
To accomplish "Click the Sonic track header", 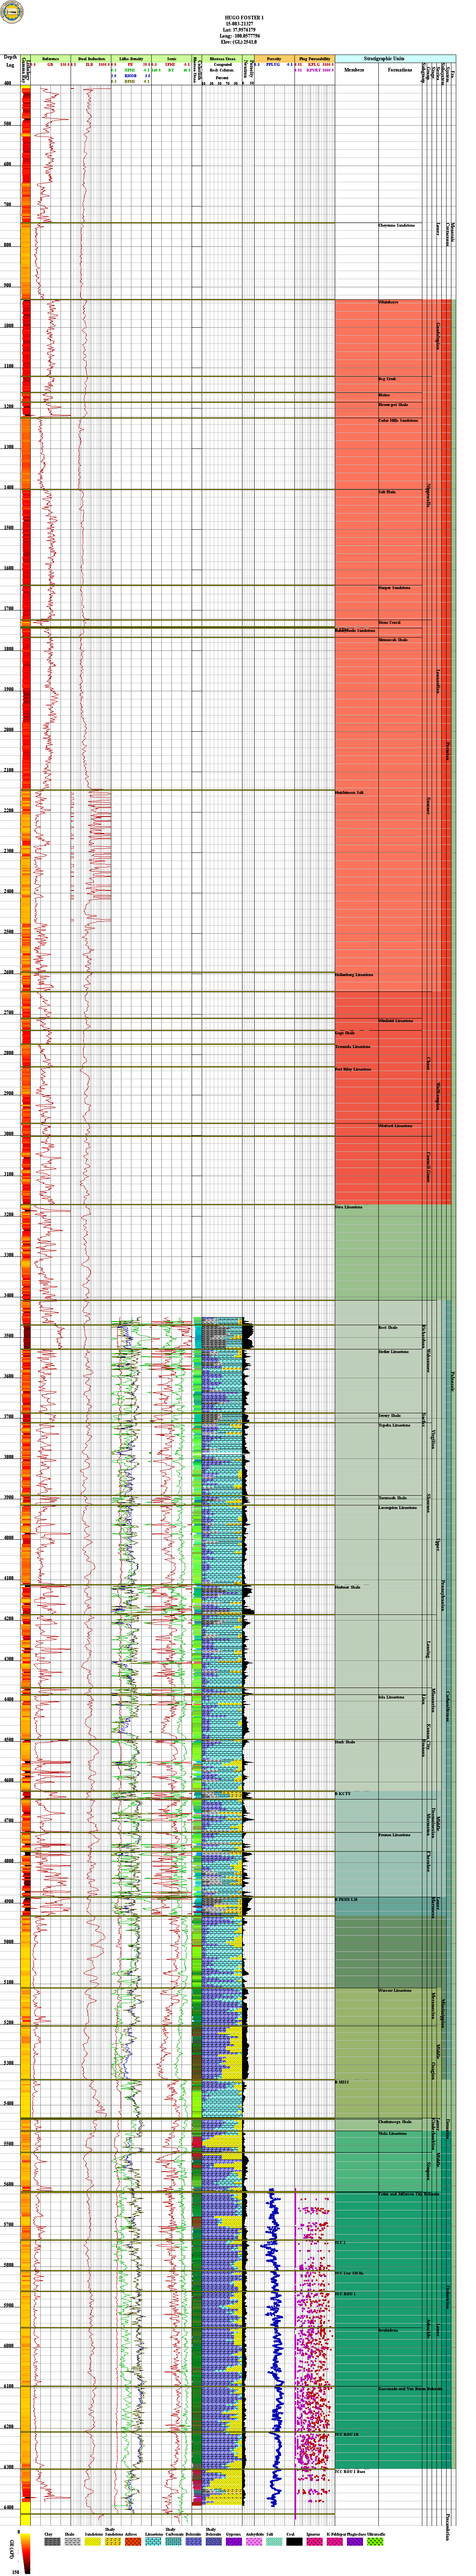I will click(x=171, y=59).
